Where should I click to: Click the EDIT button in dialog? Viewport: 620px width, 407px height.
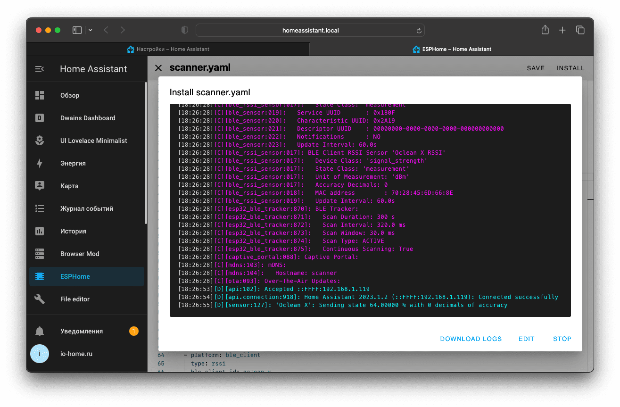(x=526, y=339)
